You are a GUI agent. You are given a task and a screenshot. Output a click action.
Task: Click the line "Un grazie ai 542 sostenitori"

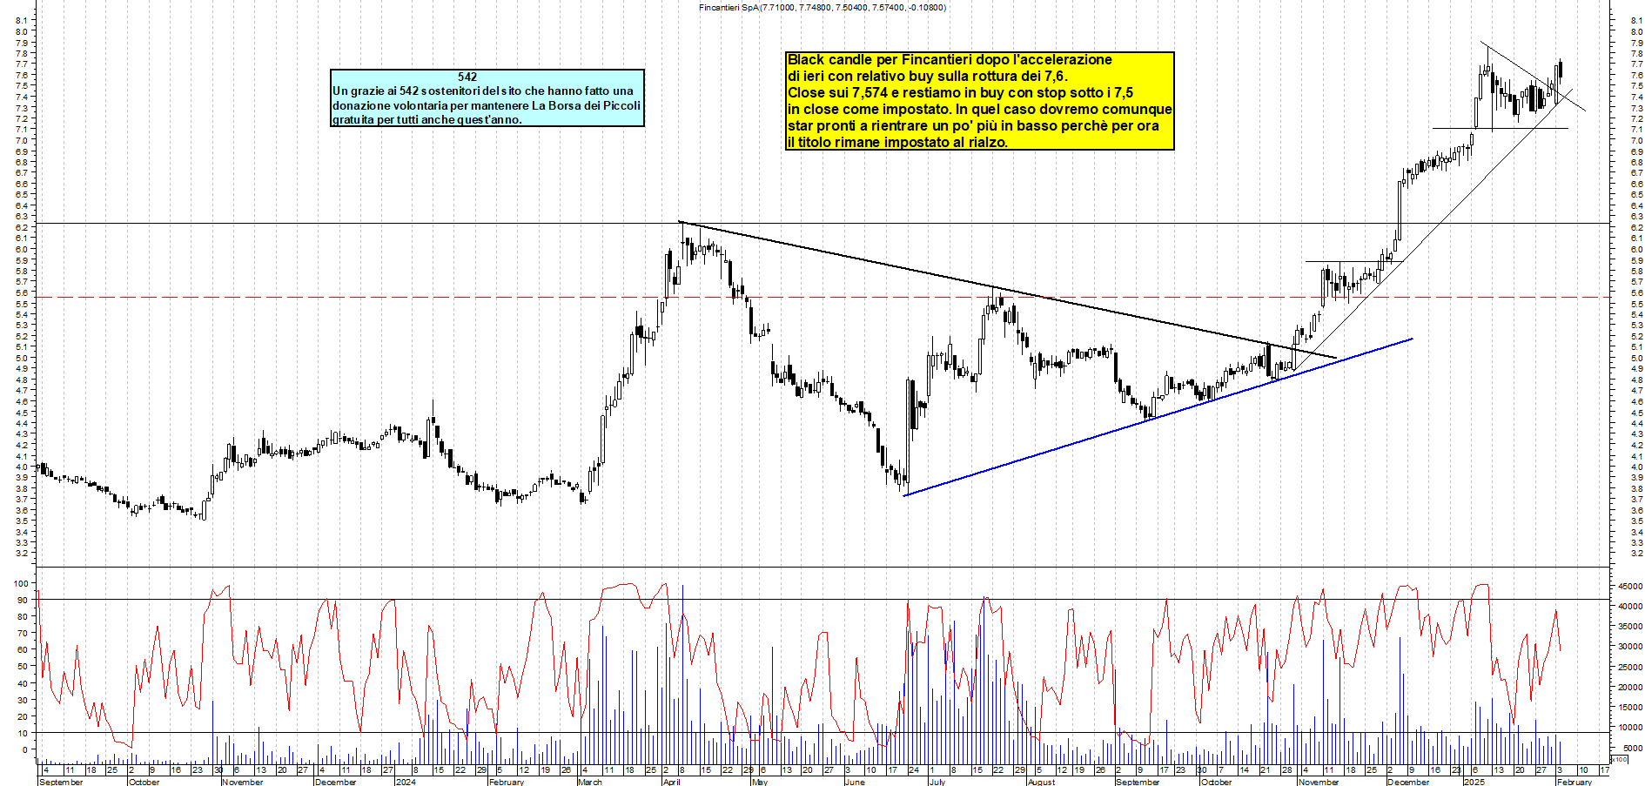(x=483, y=91)
